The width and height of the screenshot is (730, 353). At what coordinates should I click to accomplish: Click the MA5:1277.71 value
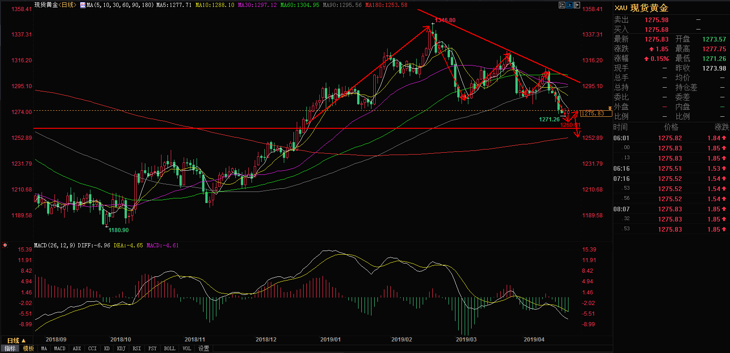174,5
